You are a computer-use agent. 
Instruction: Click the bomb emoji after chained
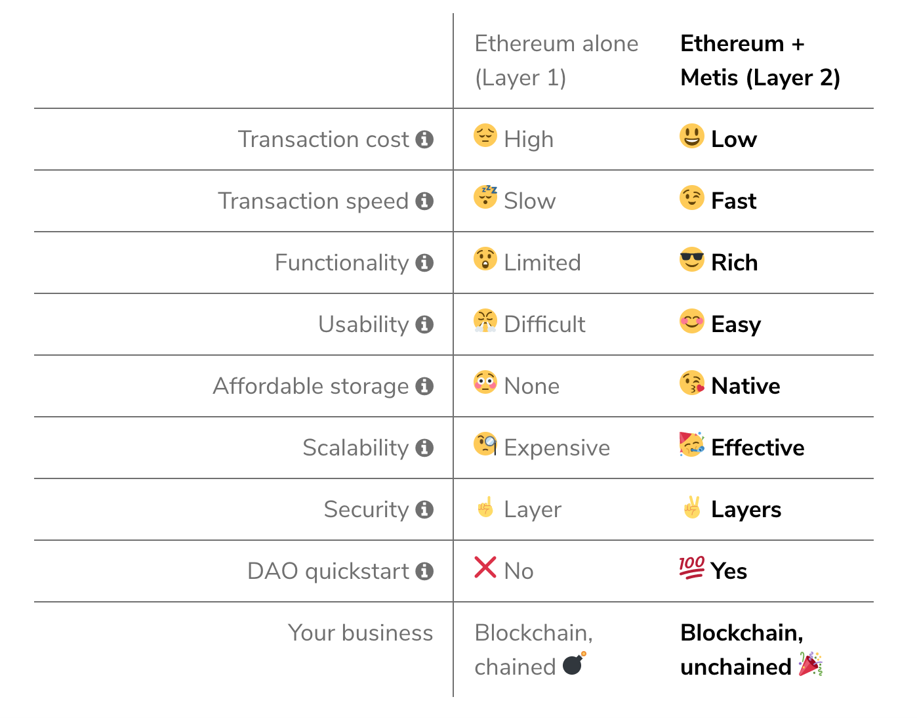pyautogui.click(x=575, y=664)
